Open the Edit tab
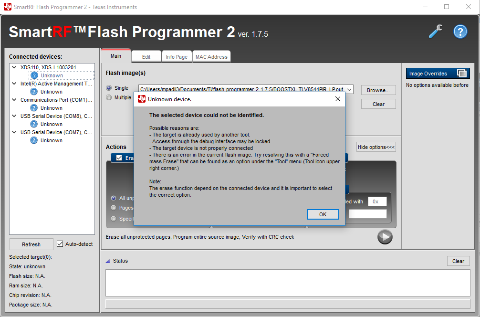480x317 pixels. pyautogui.click(x=146, y=56)
